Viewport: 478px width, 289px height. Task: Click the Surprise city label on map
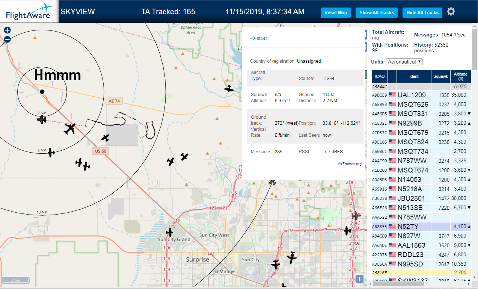(x=198, y=260)
